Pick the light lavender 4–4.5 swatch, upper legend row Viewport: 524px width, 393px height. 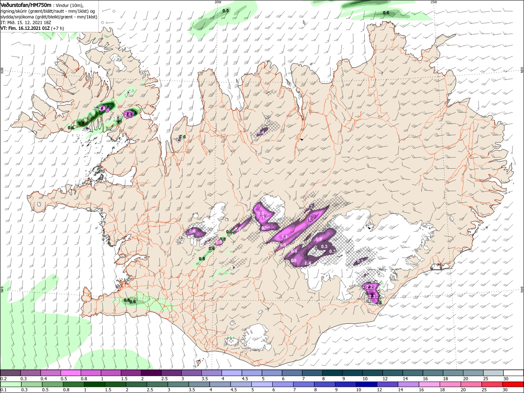[x=232, y=373]
